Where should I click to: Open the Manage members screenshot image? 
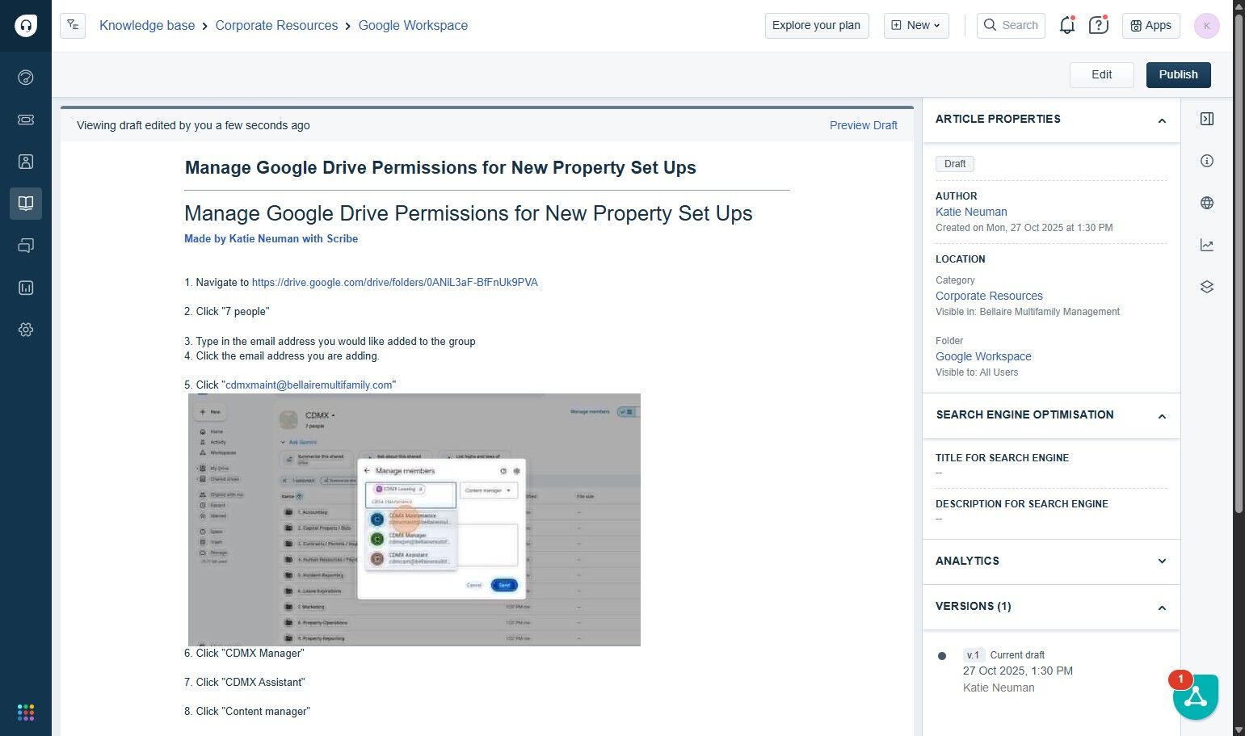(414, 519)
